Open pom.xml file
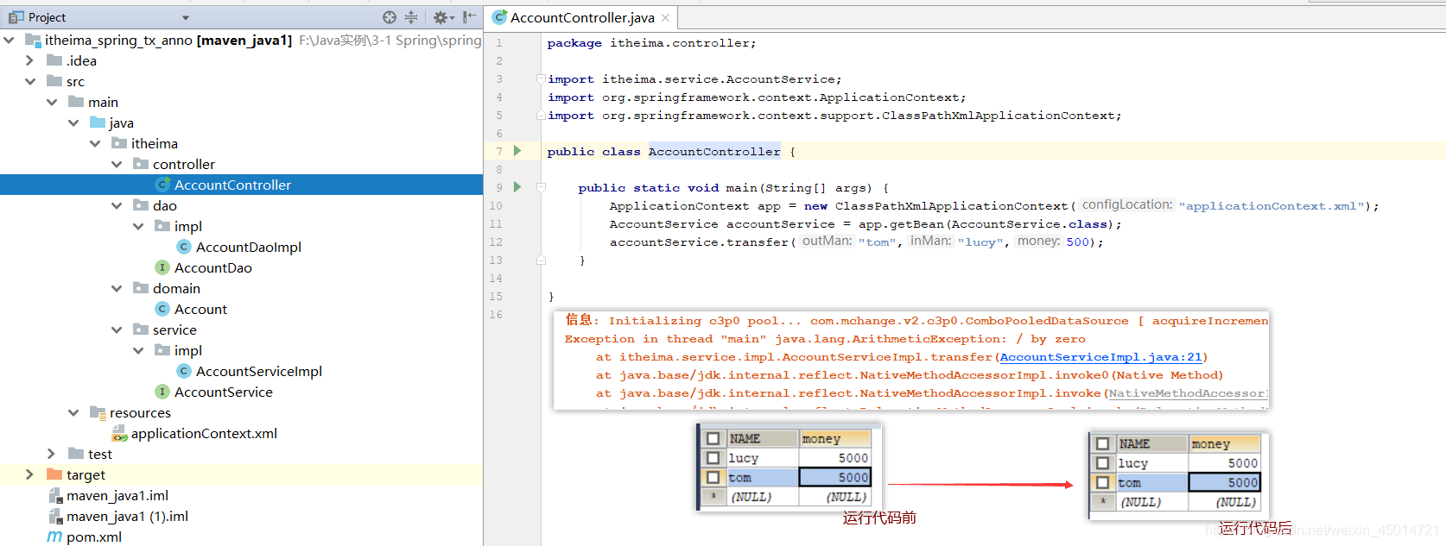 [x=94, y=537]
